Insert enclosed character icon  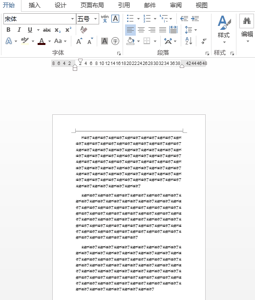pos(115,41)
